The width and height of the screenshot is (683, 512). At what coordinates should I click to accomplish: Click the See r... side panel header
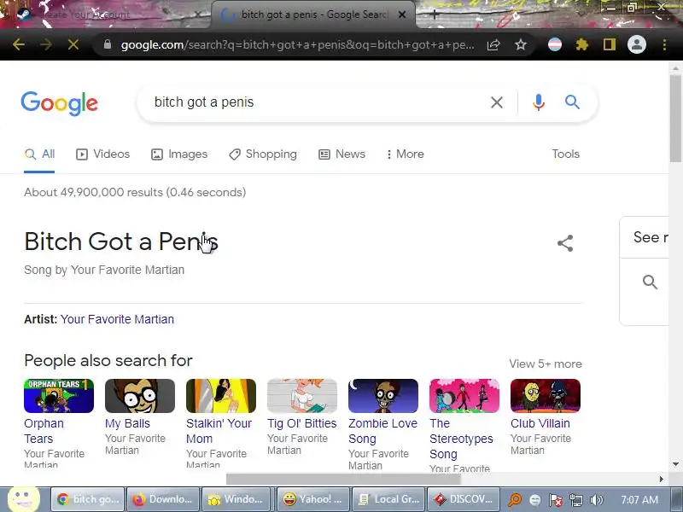(651, 237)
